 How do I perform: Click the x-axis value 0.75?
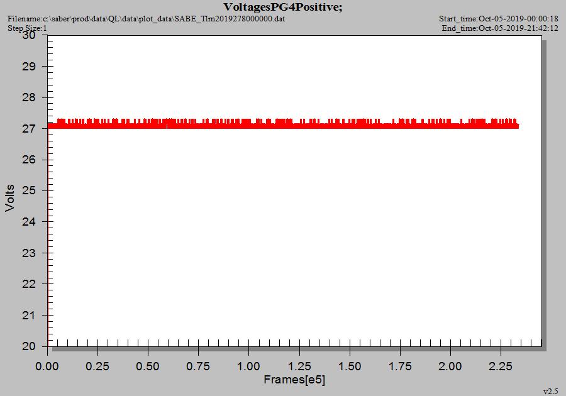tap(198, 366)
